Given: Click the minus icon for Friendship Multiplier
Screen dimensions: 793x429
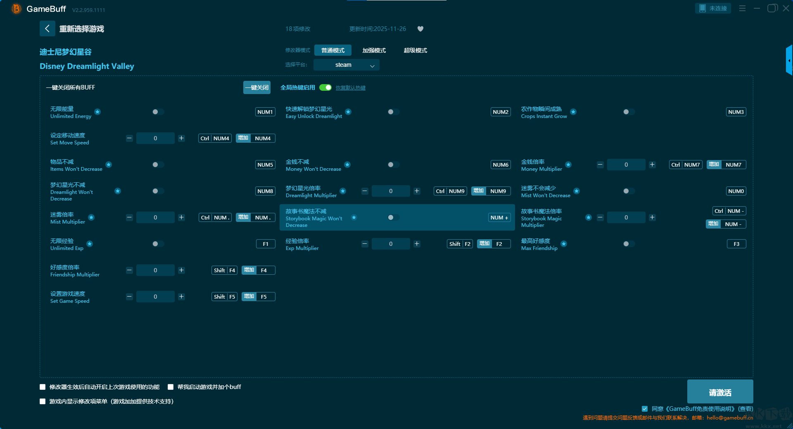Looking at the screenshot, I should click(x=129, y=270).
